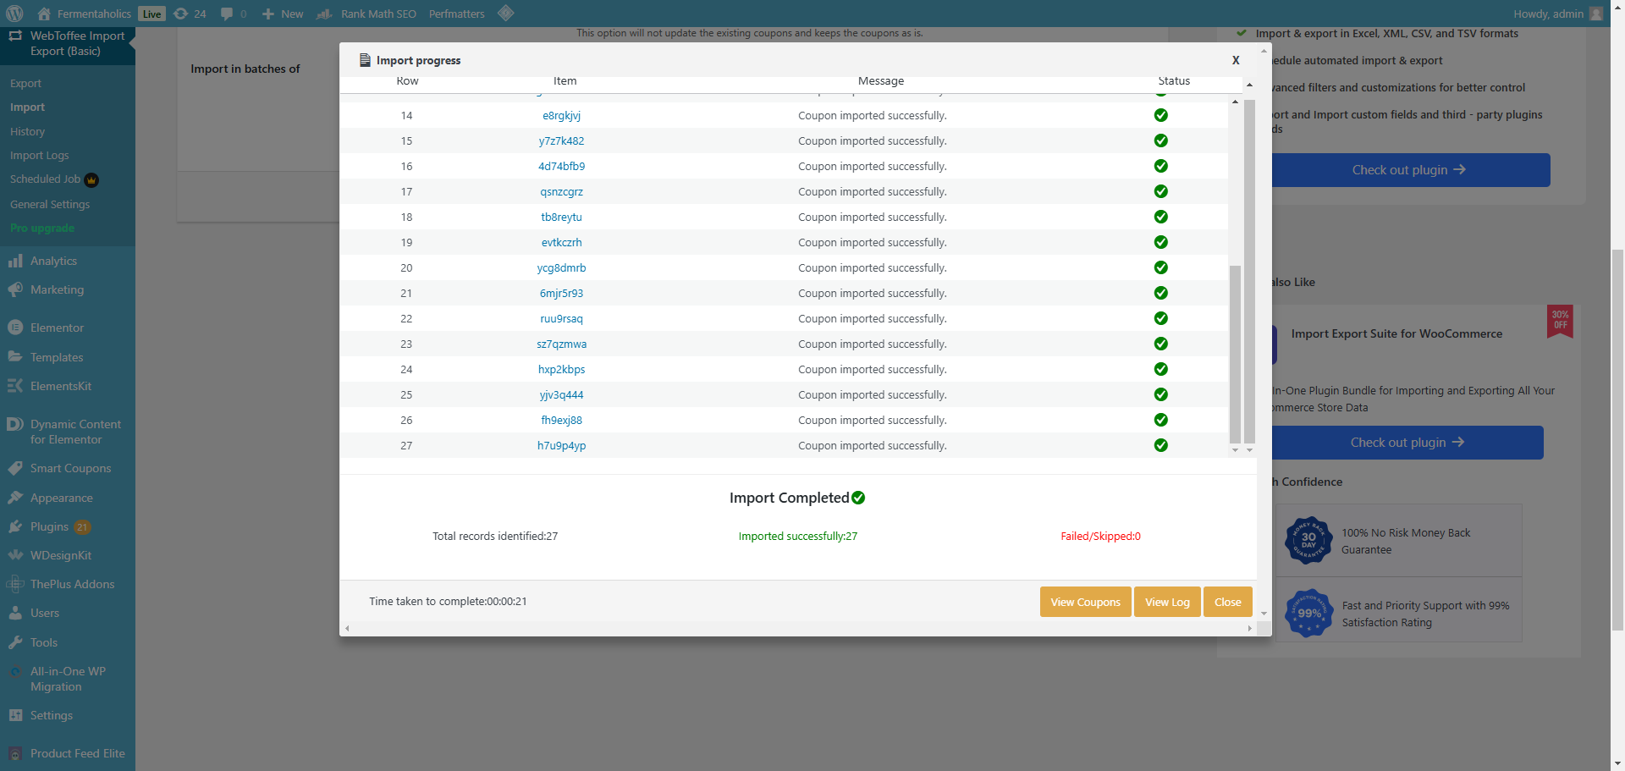Open All-in-One WP Migration icon

[x=15, y=672]
